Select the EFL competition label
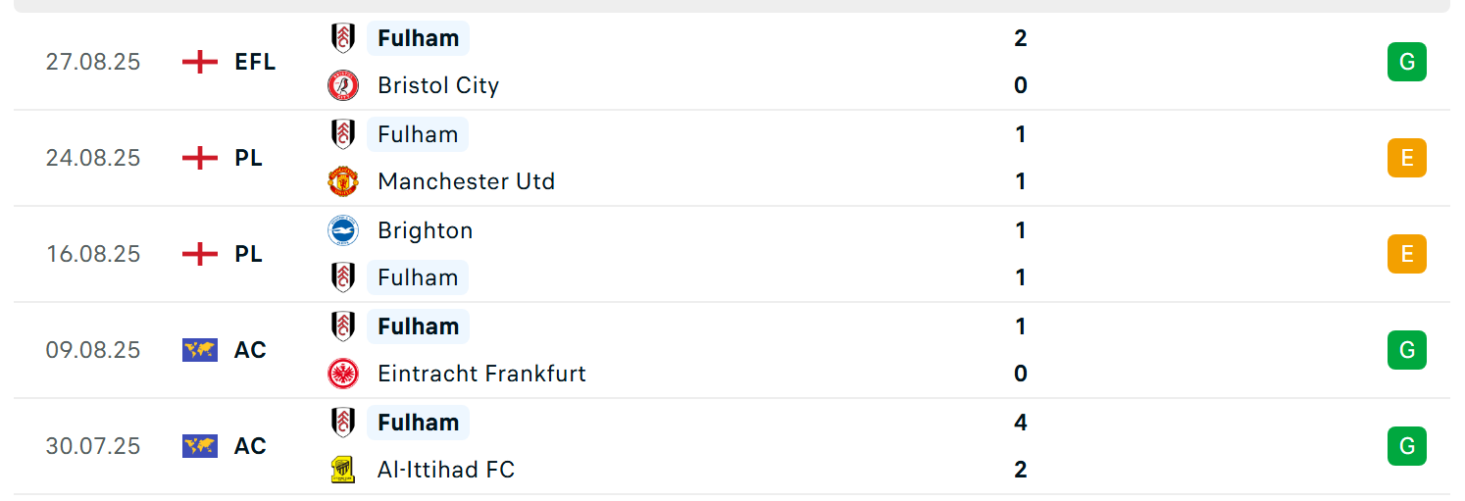This screenshot has width=1465, height=501. coord(255,62)
